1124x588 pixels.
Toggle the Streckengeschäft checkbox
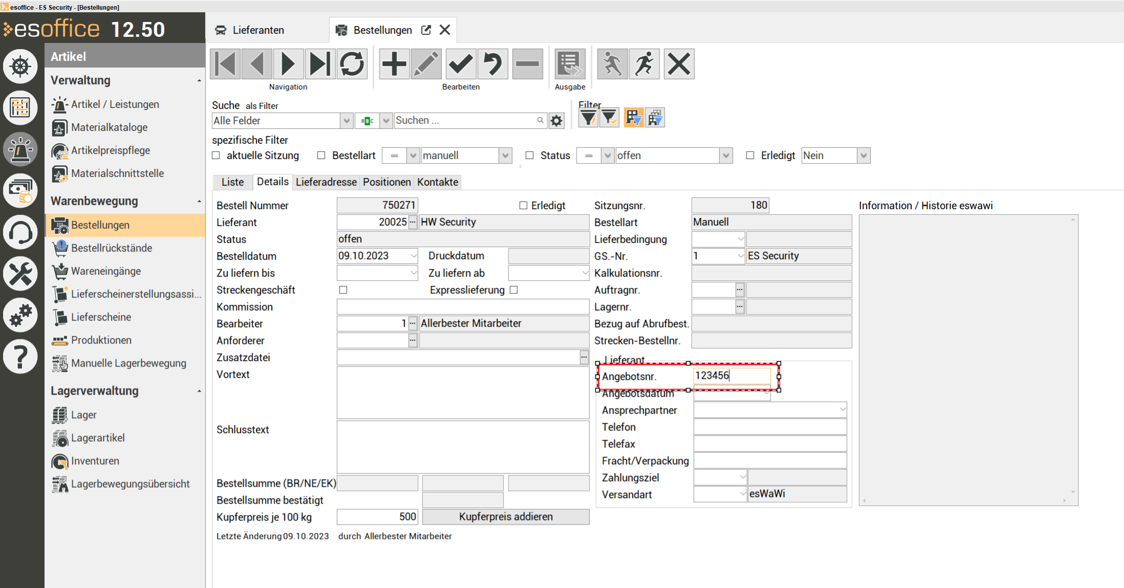click(343, 290)
